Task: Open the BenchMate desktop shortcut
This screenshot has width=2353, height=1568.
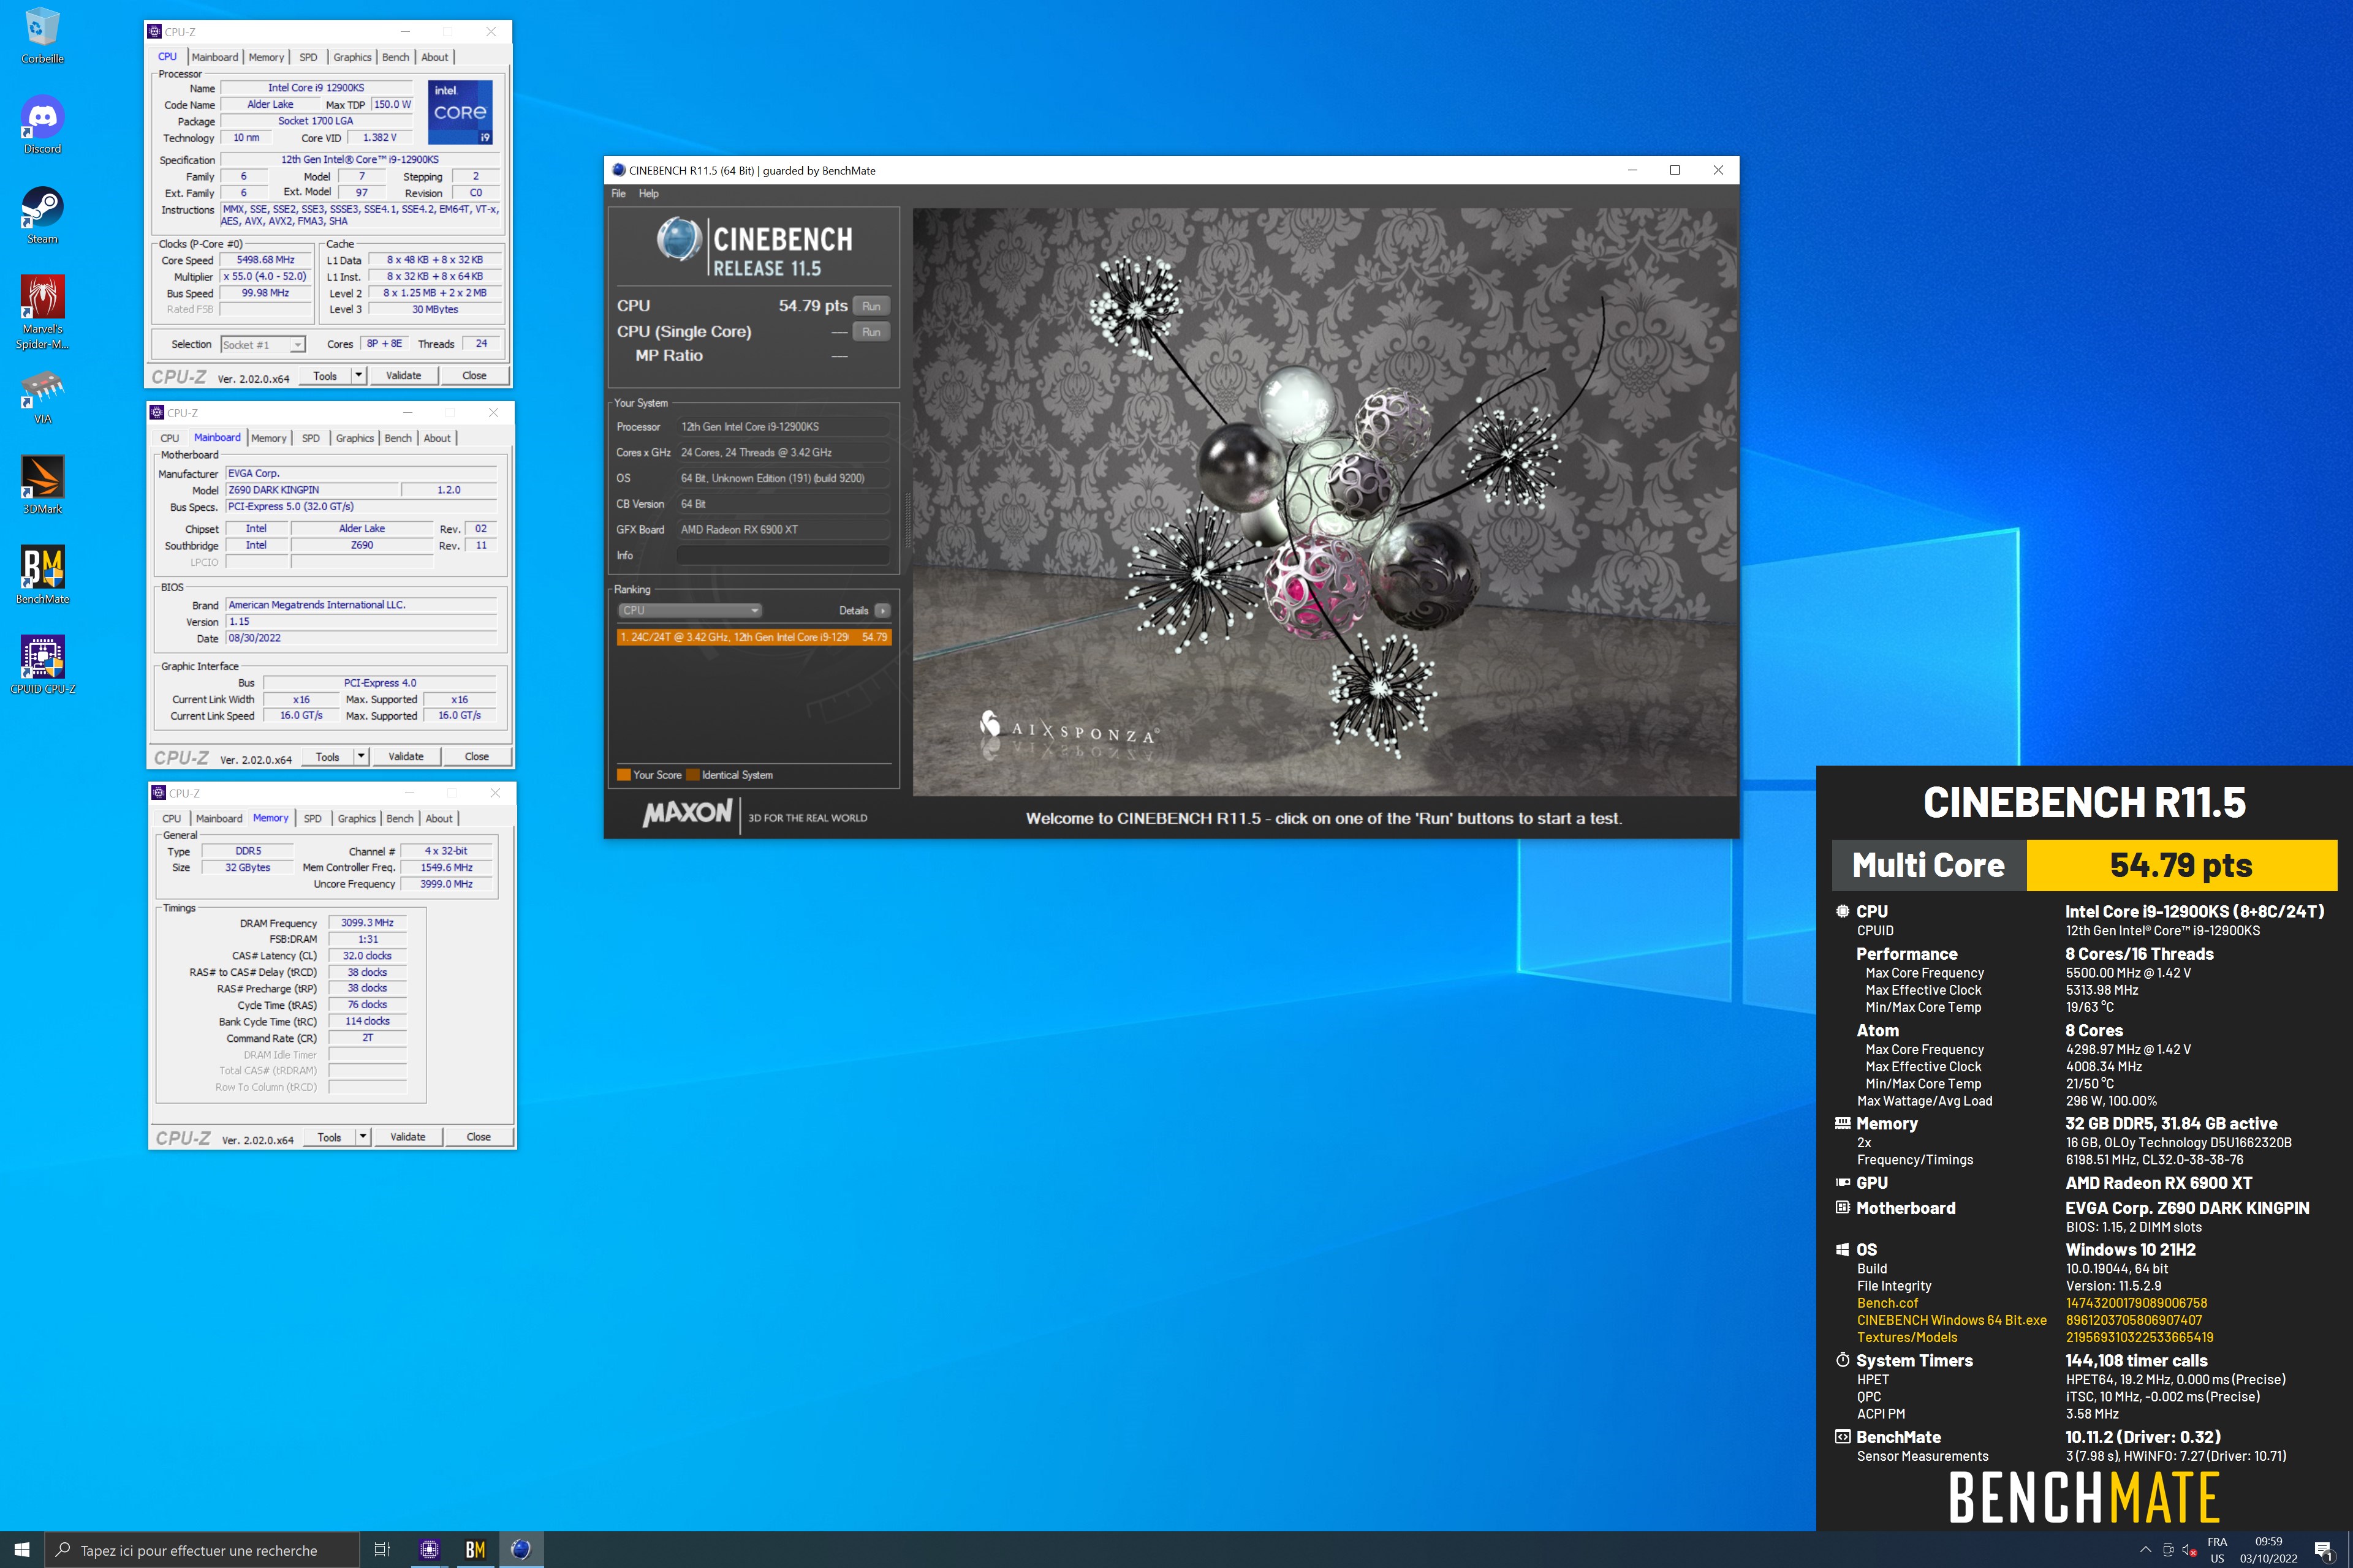Action: 42,575
